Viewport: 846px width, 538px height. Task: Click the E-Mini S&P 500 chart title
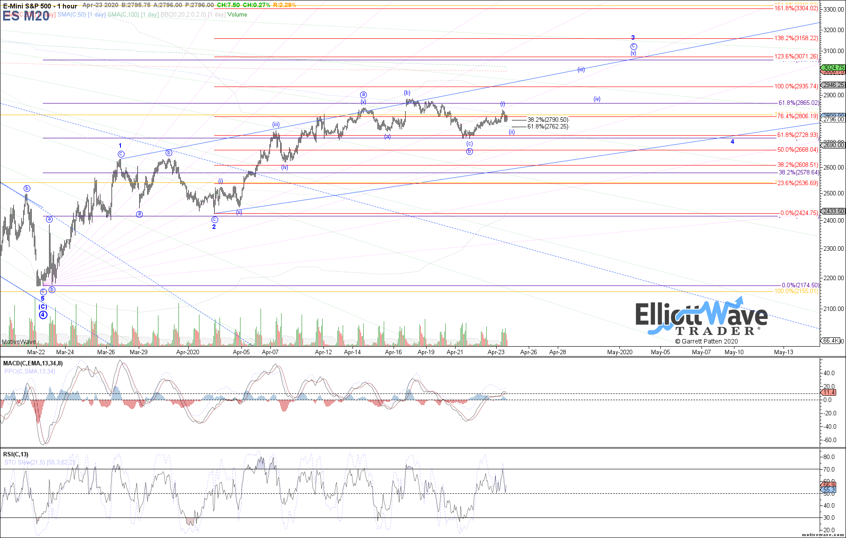pyautogui.click(x=40, y=6)
